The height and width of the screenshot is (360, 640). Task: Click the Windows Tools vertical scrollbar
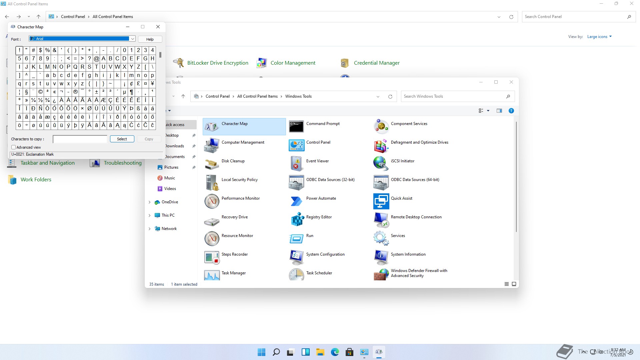516,177
